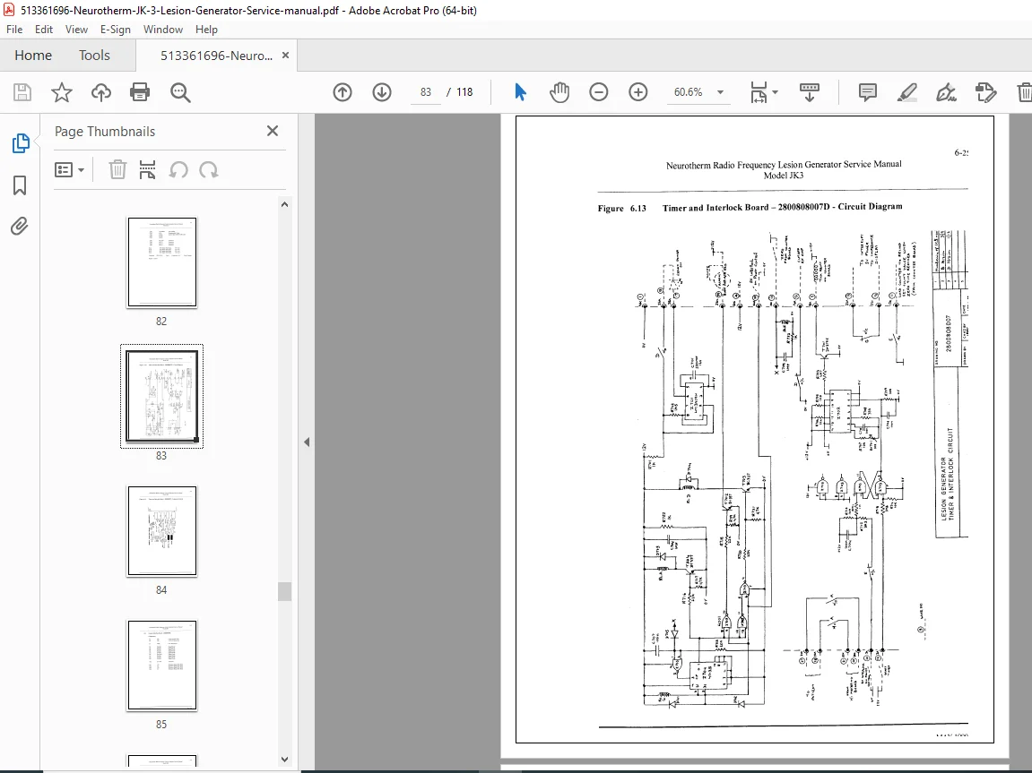
Task: Open the Edit menu
Action: click(x=43, y=30)
